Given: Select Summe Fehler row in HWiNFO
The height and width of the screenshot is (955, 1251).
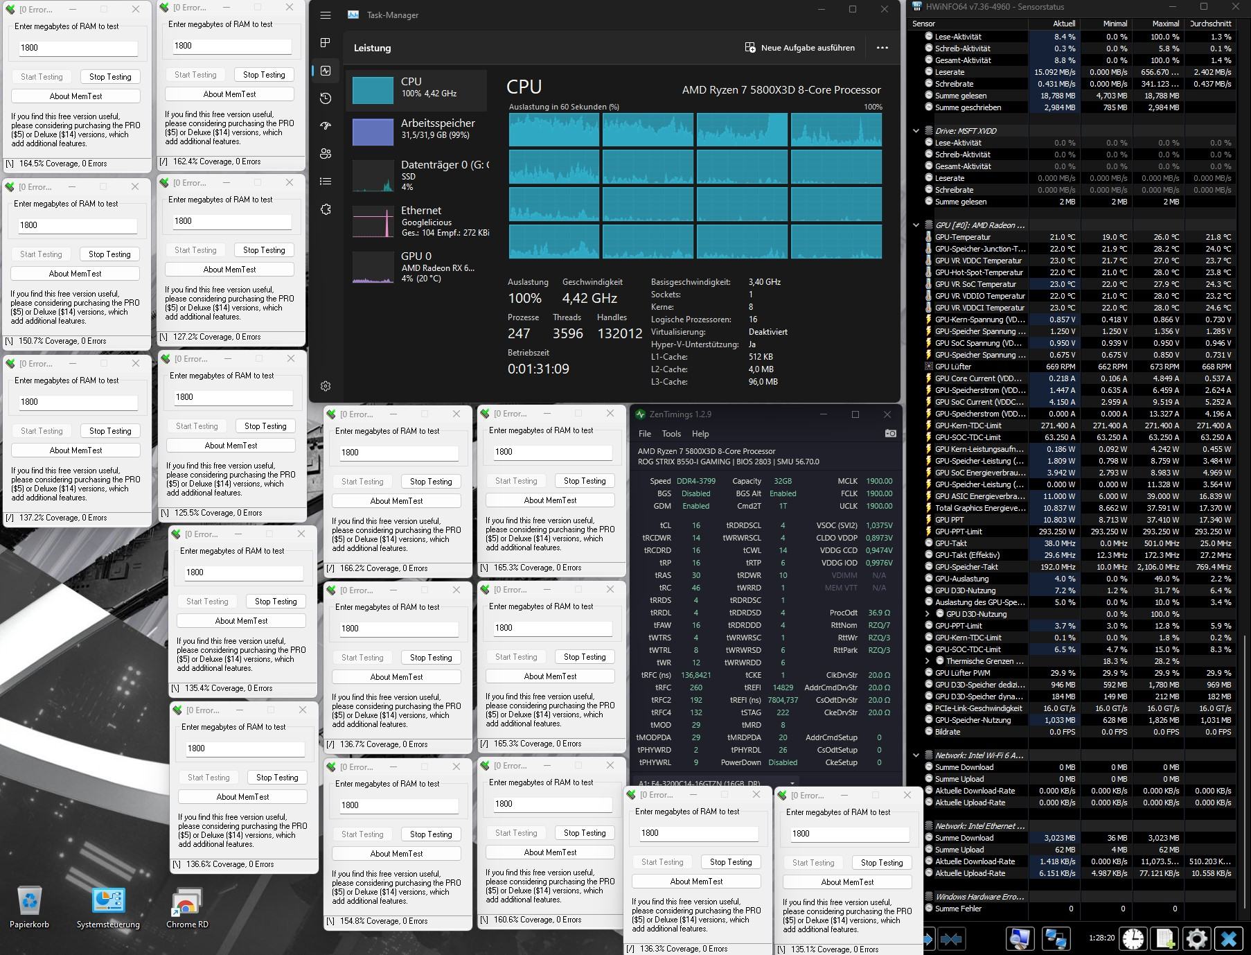Looking at the screenshot, I should coord(1079,909).
